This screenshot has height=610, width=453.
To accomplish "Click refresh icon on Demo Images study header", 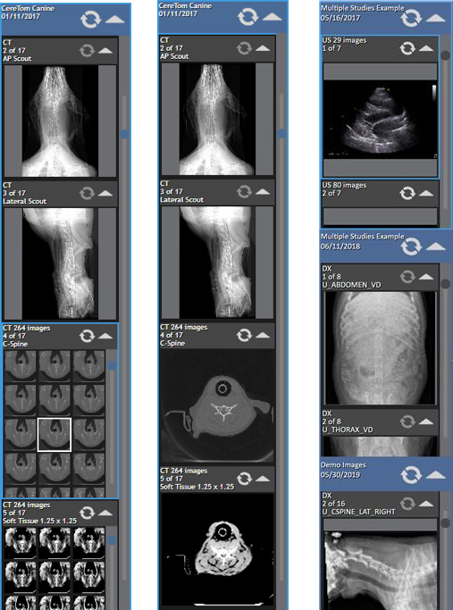I will (x=411, y=475).
